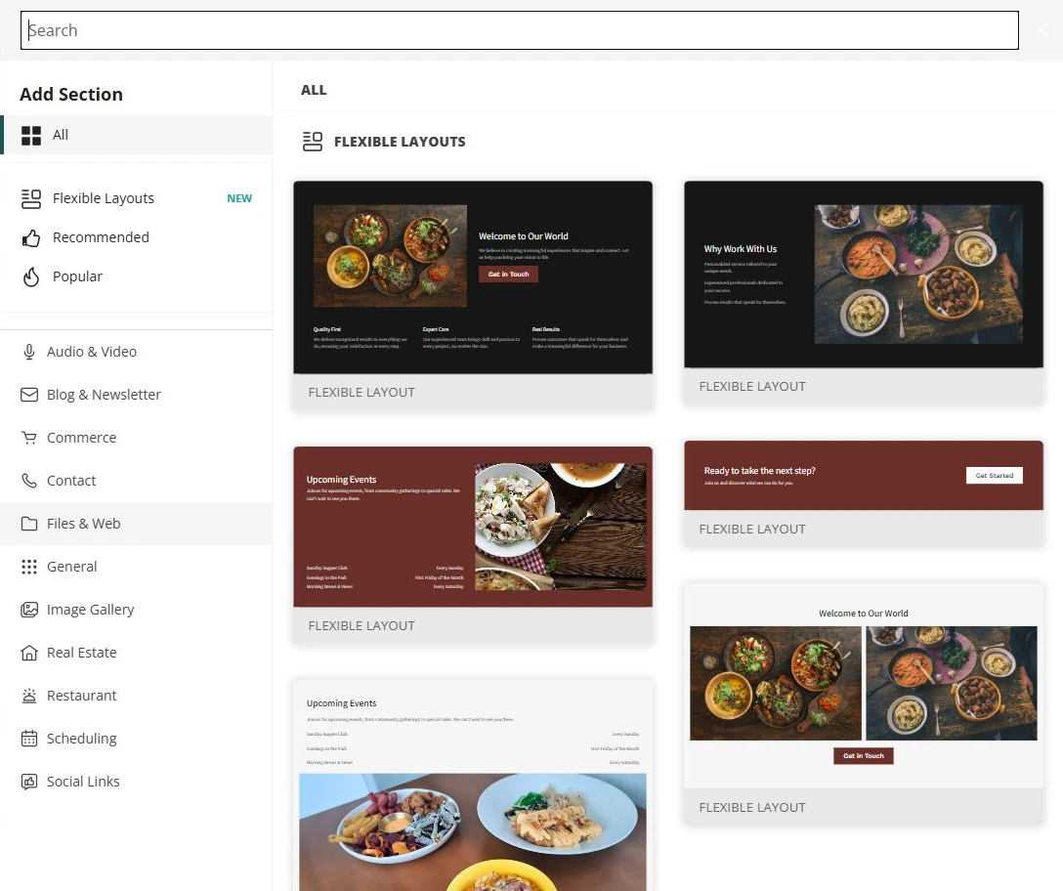Viewport: 1063px width, 891px height.
Task: Select the light Upcoming Events layout
Action: [x=473, y=785]
